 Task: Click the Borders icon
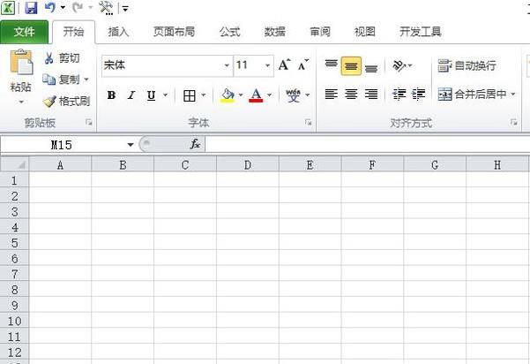click(190, 95)
